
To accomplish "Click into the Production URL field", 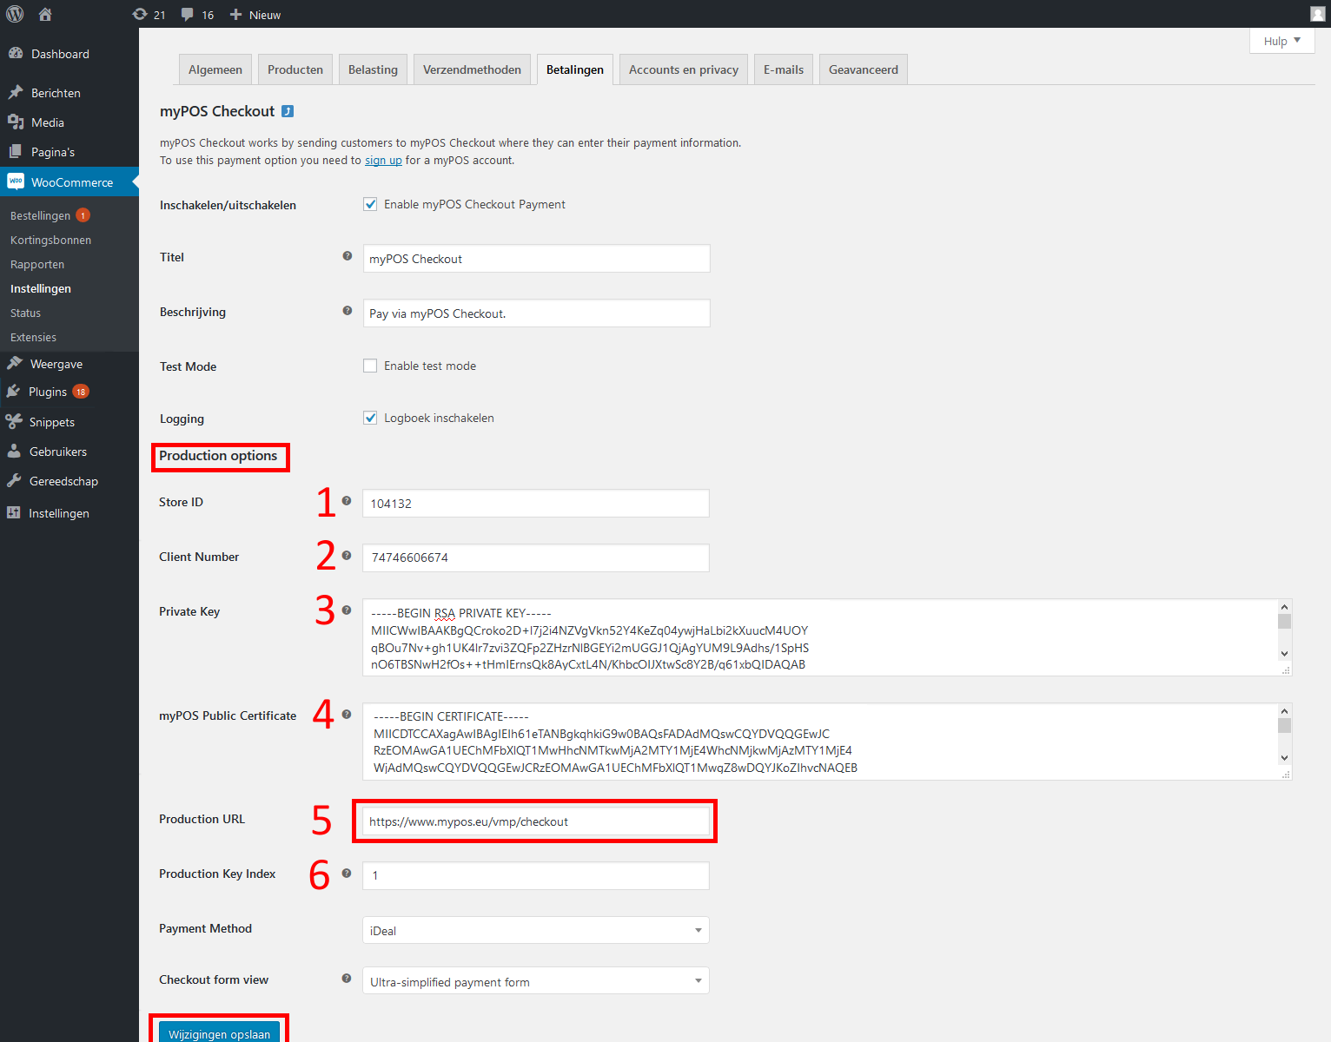I will click(535, 821).
